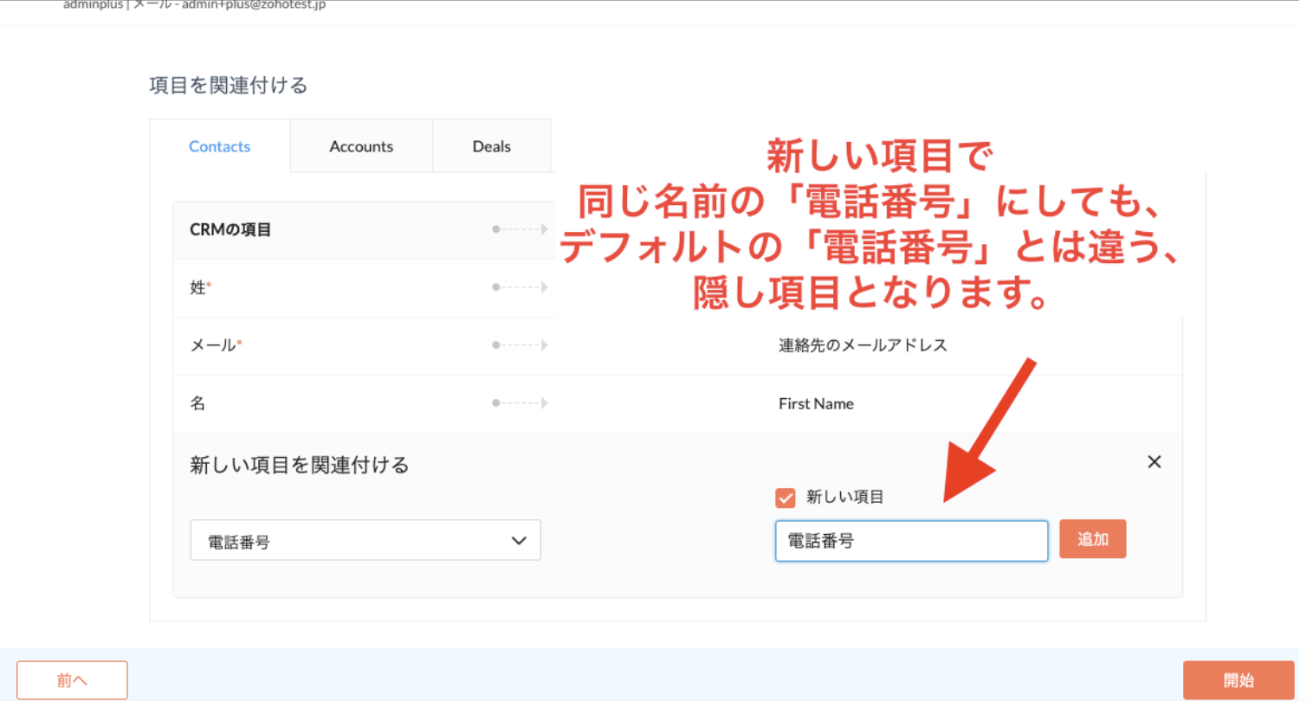Start the process with 開始 button
1313x701 pixels.
point(1238,680)
